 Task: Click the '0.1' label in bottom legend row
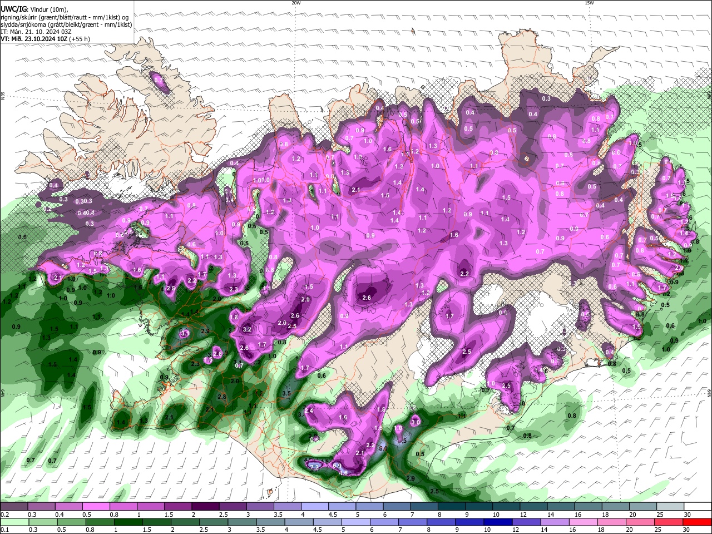[4, 530]
